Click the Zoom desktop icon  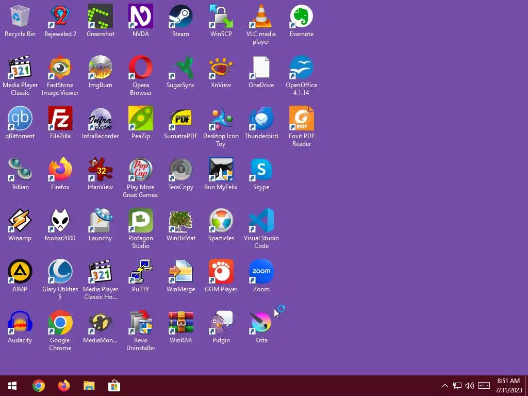pos(261,271)
